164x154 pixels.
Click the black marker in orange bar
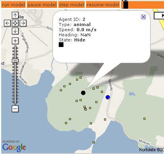126,5
